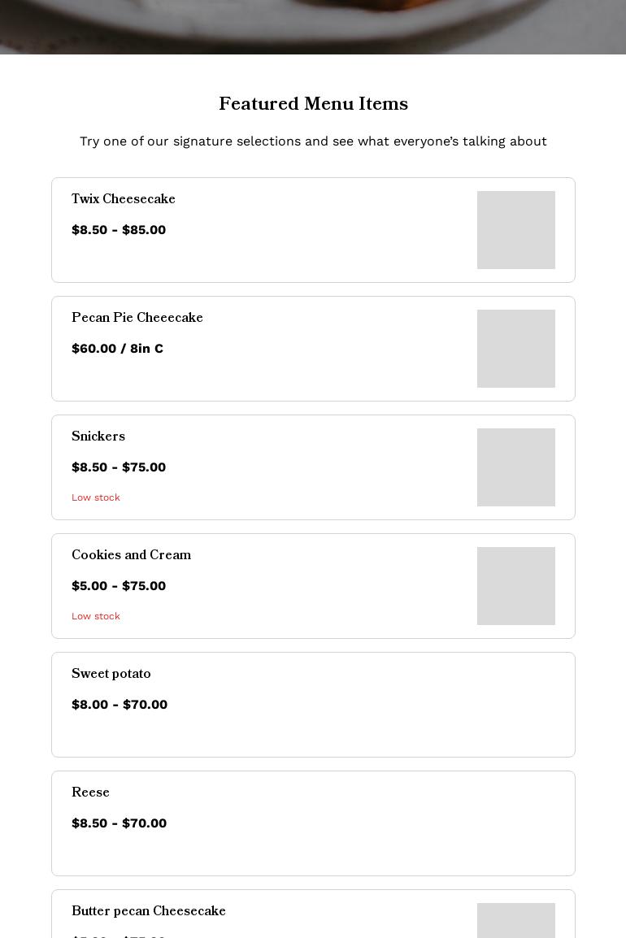
Task: Open the Butter pecan Cheesecake item
Action: [x=149, y=912]
